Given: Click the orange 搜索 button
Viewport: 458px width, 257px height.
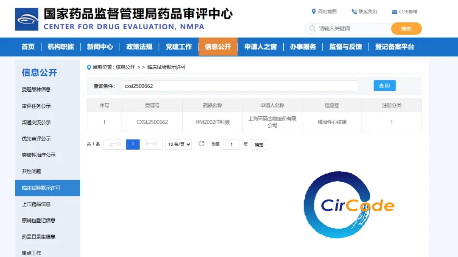Looking at the screenshot, I should [x=406, y=29].
